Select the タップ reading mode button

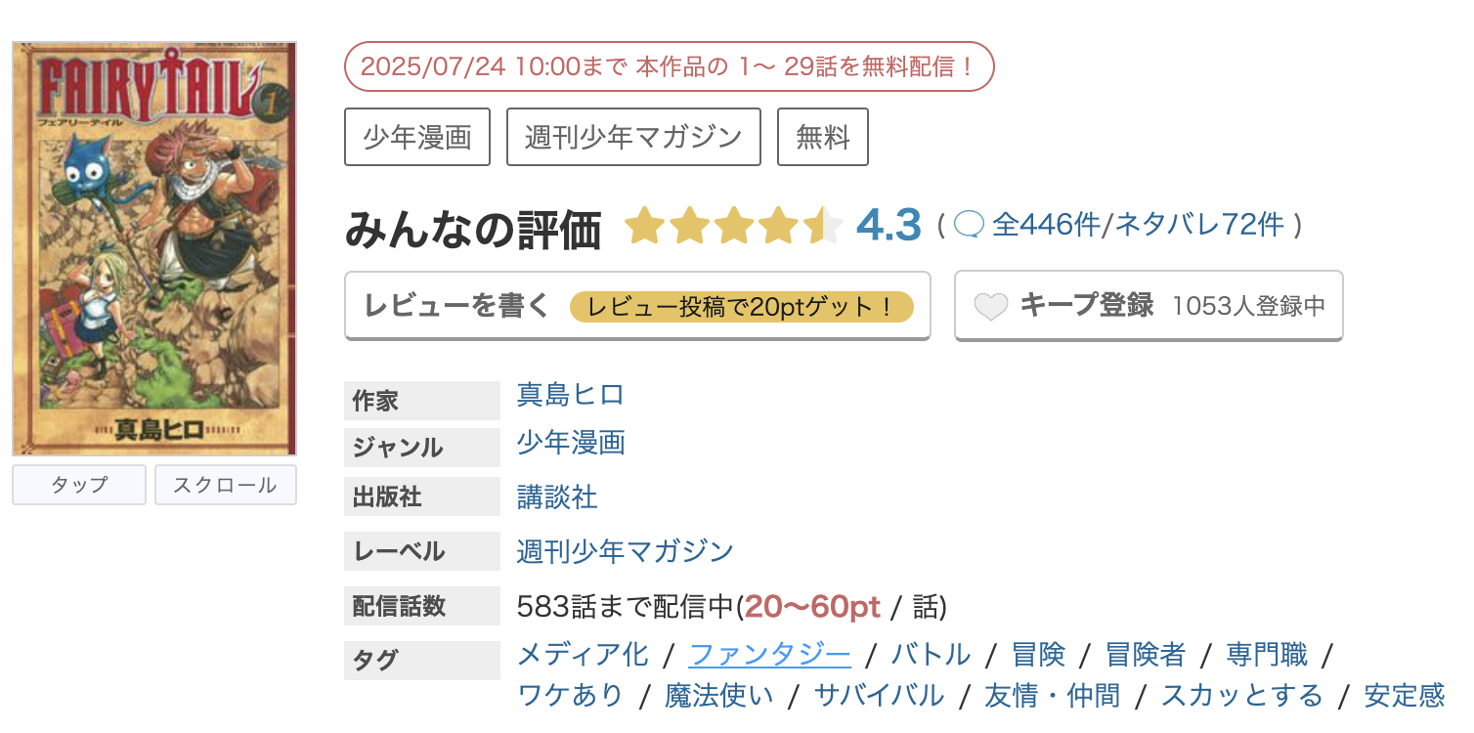point(79,485)
